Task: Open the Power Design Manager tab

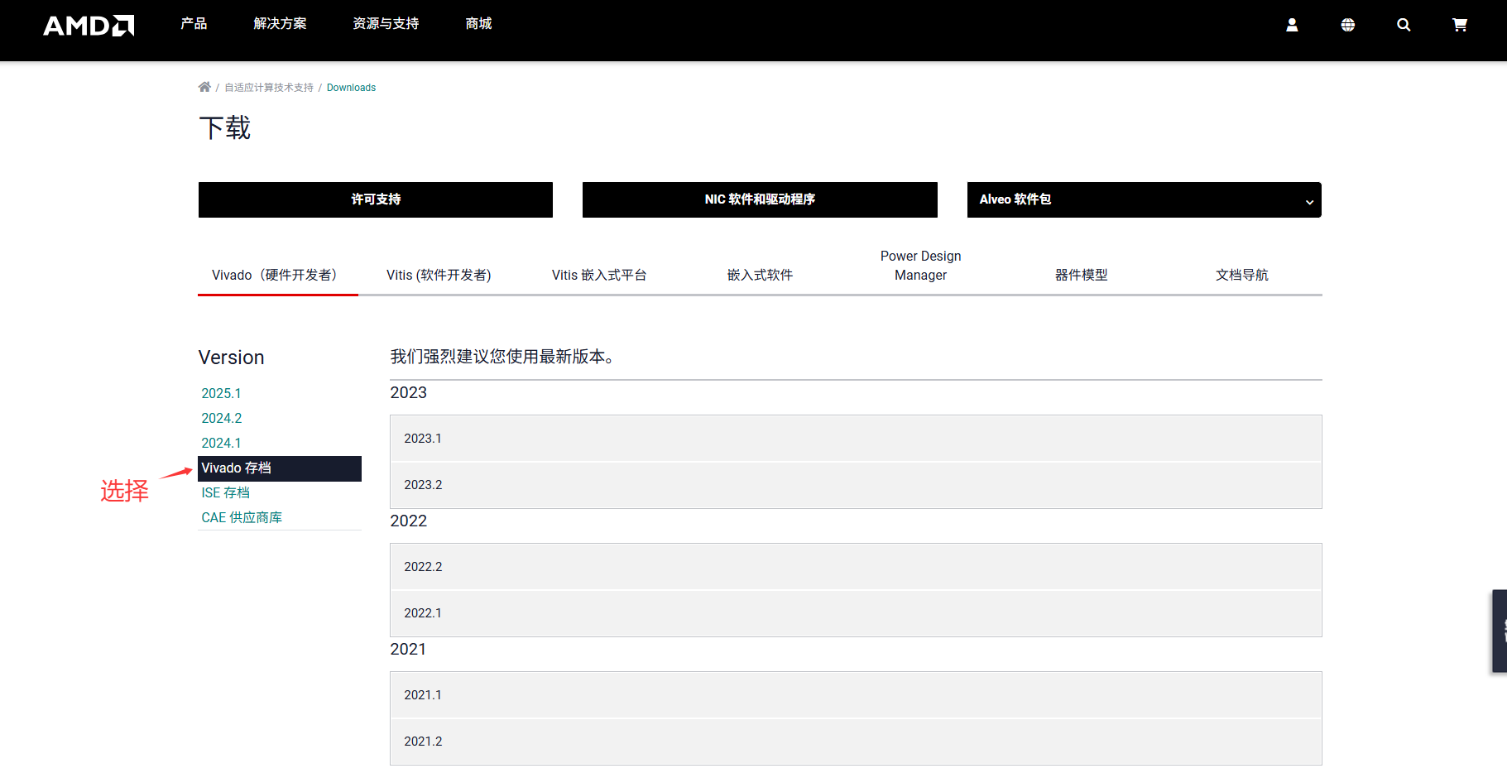Action: (x=920, y=266)
